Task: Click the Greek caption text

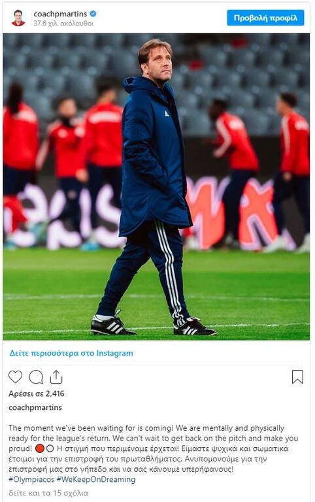Action: (149, 459)
